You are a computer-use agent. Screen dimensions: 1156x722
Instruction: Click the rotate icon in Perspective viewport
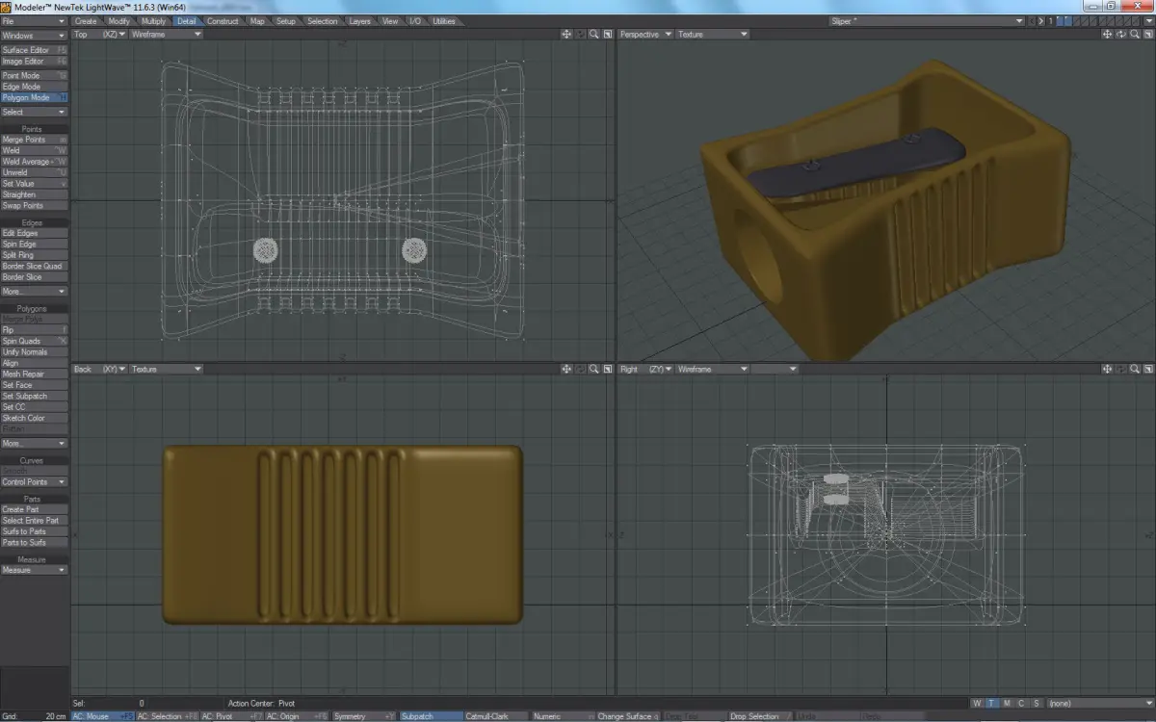coord(1120,35)
